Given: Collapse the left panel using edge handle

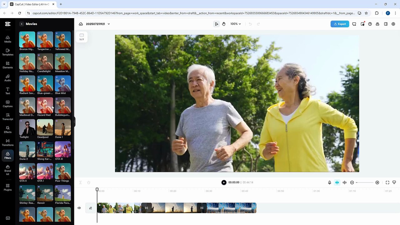Looking at the screenshot, I should 74,122.
